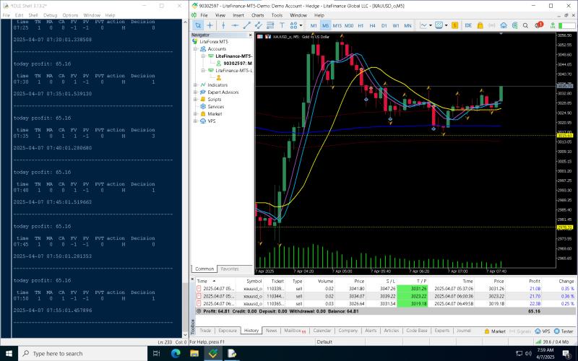Viewport: 578px width, 361px height.
Task: Expand the VPS tree node
Action: pos(195,121)
